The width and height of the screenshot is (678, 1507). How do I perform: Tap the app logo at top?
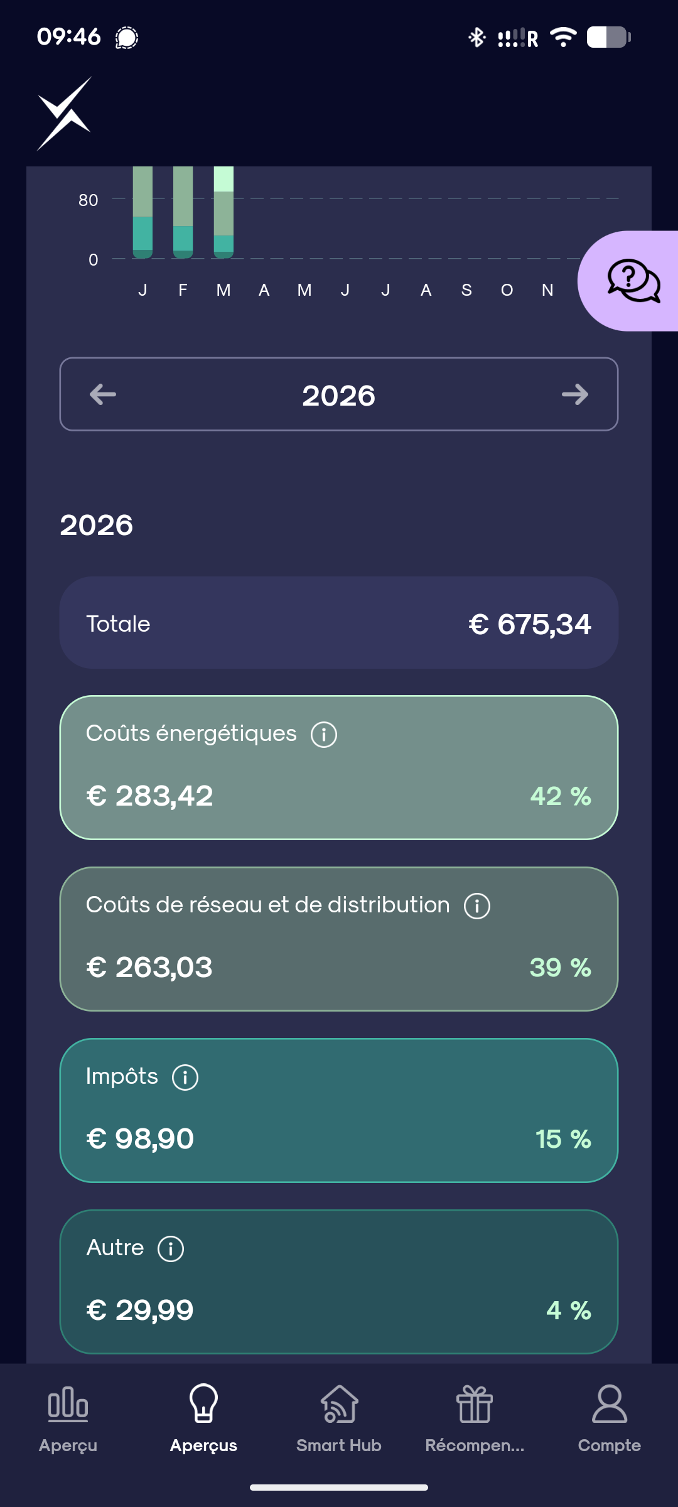tap(64, 114)
